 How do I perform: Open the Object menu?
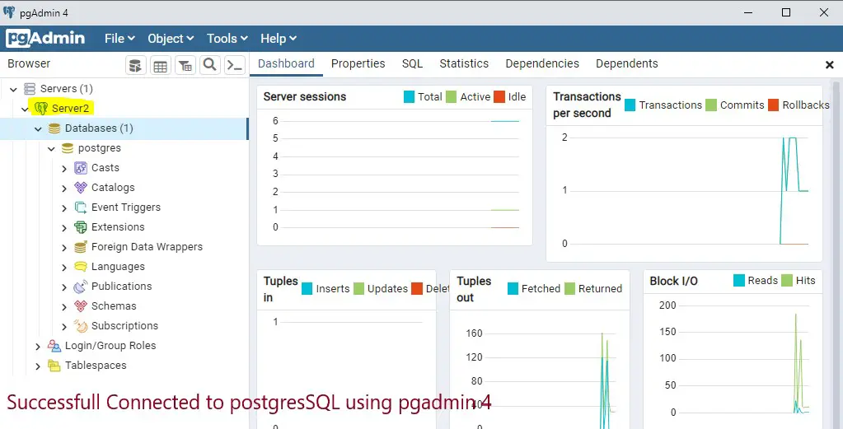click(171, 39)
